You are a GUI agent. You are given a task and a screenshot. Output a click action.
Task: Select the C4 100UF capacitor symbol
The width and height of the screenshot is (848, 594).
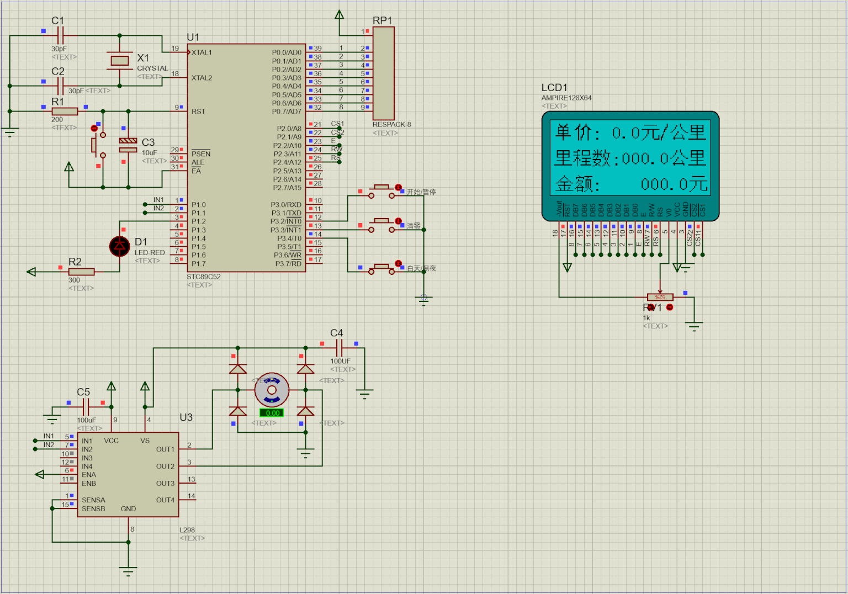coord(340,348)
